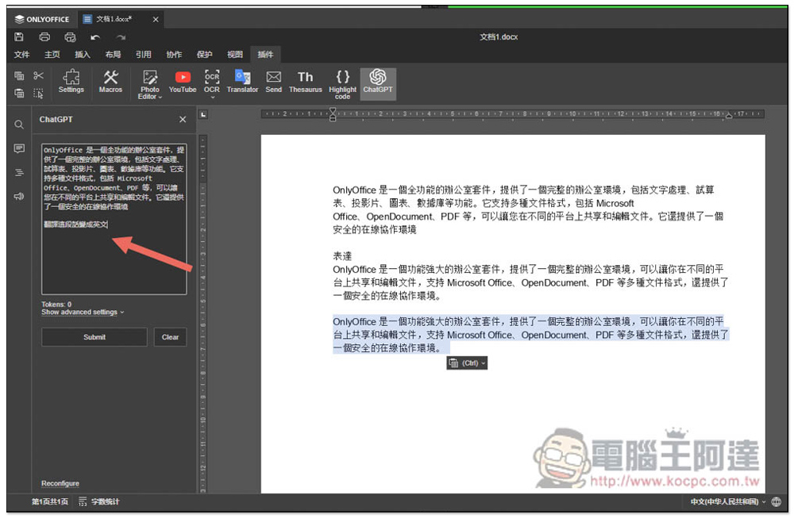The width and height of the screenshot is (794, 518).
Task: Open the 文件 menu
Action: 21,54
